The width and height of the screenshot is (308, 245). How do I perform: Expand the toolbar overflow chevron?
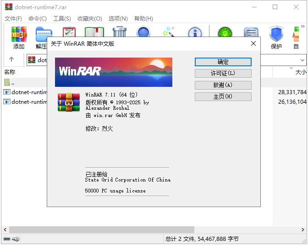[302, 26]
